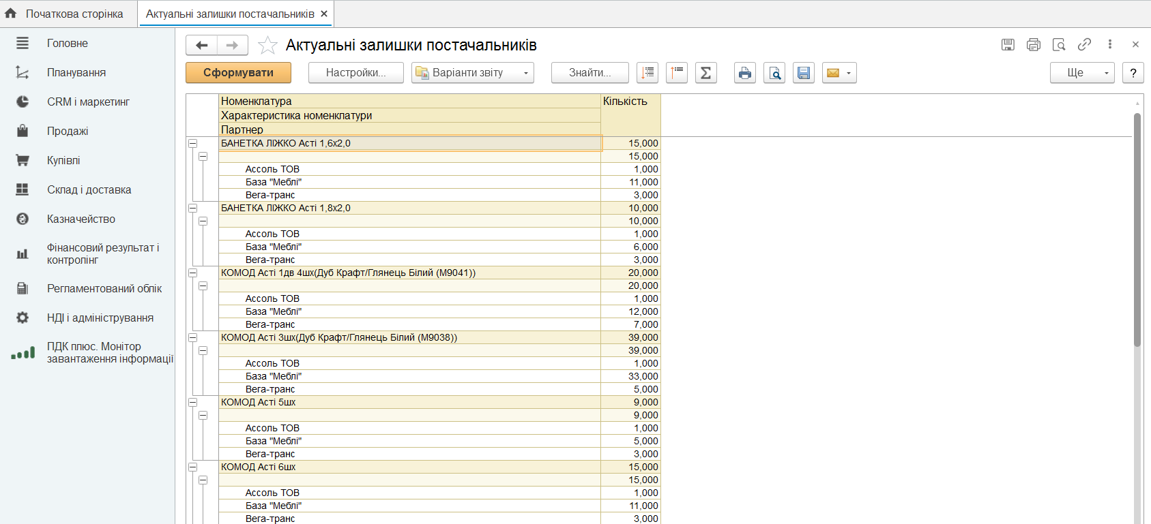Select the quantity cell 33,000
This screenshot has height=524, width=1151.
(x=630, y=376)
